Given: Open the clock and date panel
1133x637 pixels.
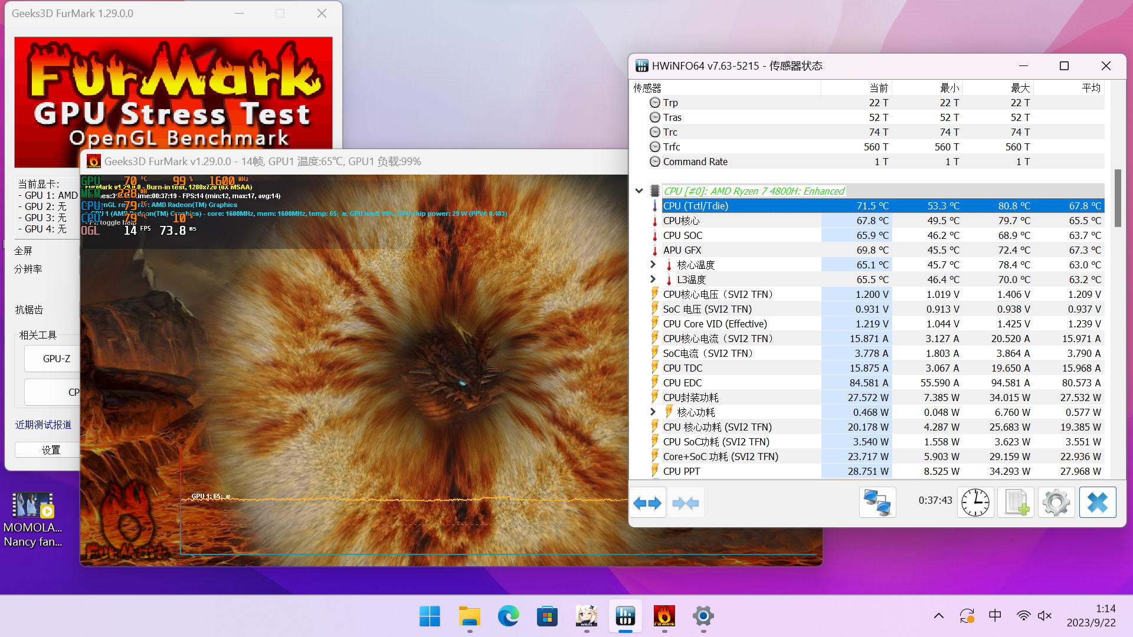Looking at the screenshot, I should coord(1091,616).
